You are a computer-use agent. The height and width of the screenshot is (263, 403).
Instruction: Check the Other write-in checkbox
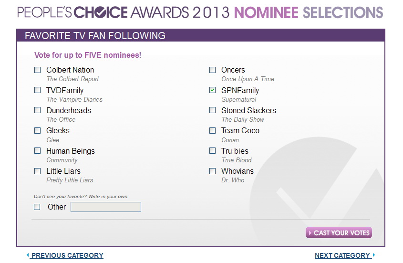[37, 207]
